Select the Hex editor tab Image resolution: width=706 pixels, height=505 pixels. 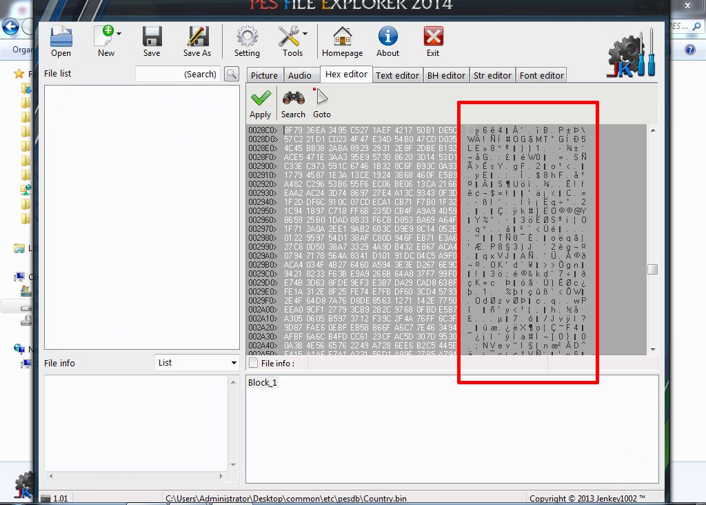[x=346, y=75]
